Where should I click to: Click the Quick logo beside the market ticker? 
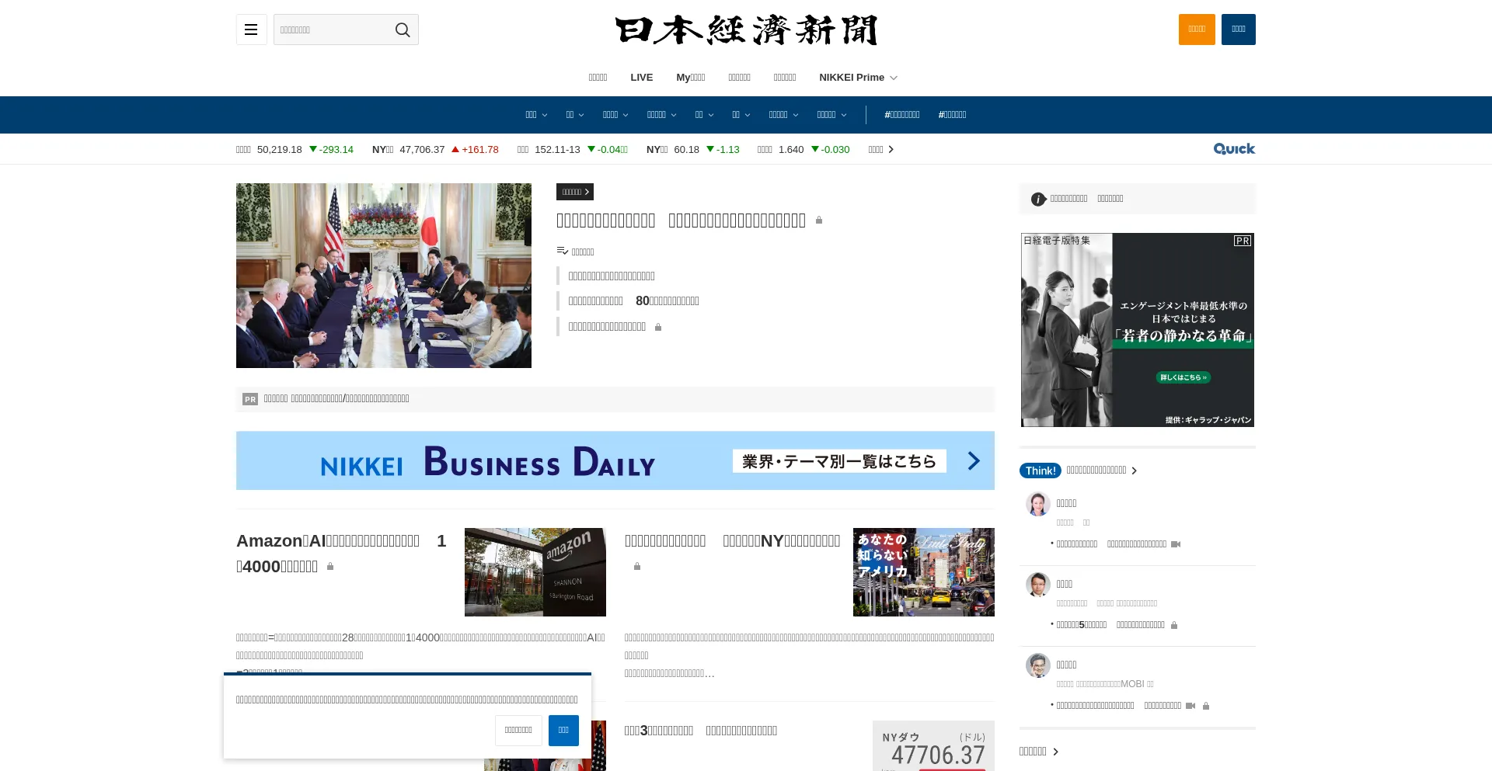pyautogui.click(x=1234, y=149)
